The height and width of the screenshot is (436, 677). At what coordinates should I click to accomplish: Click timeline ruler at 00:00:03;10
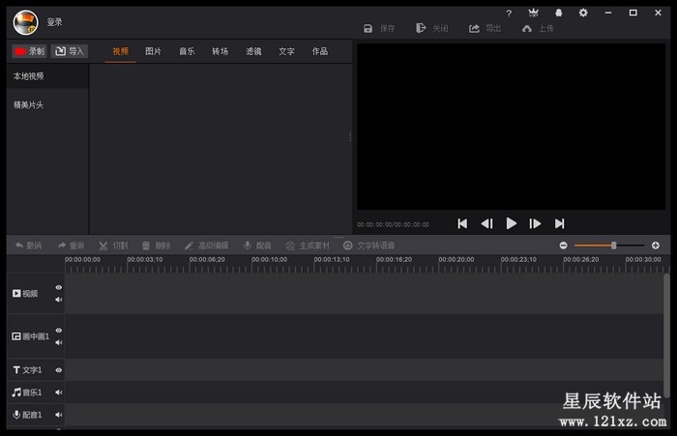(x=145, y=260)
